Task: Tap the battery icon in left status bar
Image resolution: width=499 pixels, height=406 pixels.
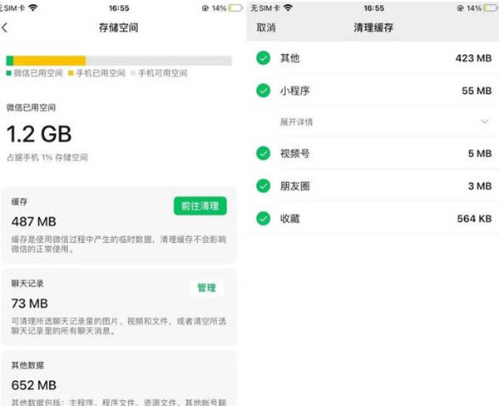Action: pos(235,8)
